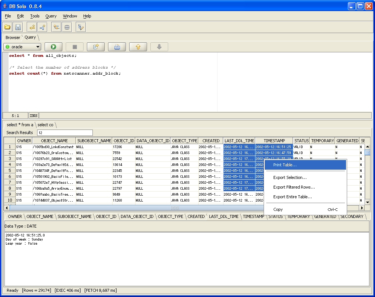
Task: Click the stop query square button
Action: 75,47
